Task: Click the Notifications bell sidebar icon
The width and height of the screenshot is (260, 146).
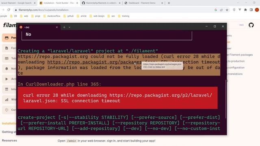Action: pos(6,69)
